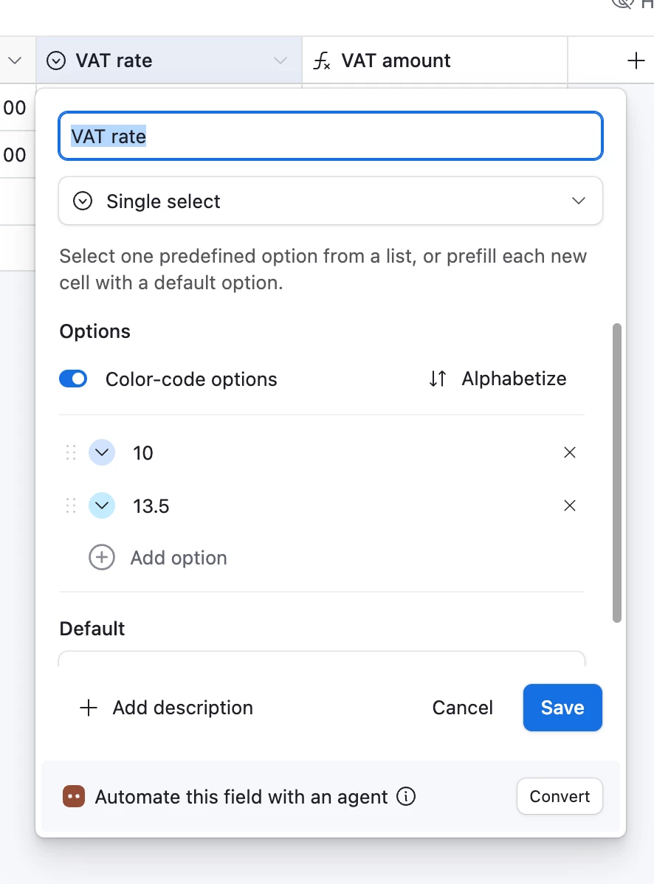Delete the 13.5 option using its X icon
This screenshot has height=884, width=654.
click(570, 506)
